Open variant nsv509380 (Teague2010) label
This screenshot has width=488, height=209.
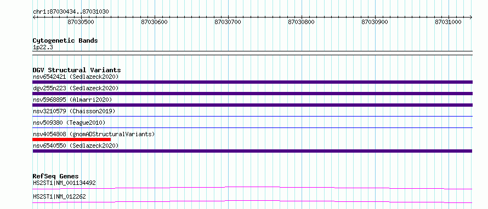pyautogui.click(x=69, y=123)
